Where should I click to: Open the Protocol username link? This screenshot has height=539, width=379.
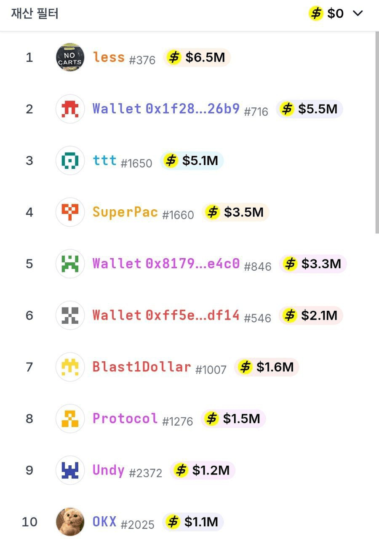click(125, 419)
